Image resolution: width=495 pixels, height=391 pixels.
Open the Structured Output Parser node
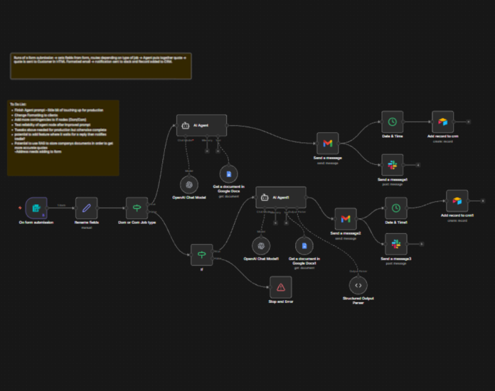tap(359, 285)
